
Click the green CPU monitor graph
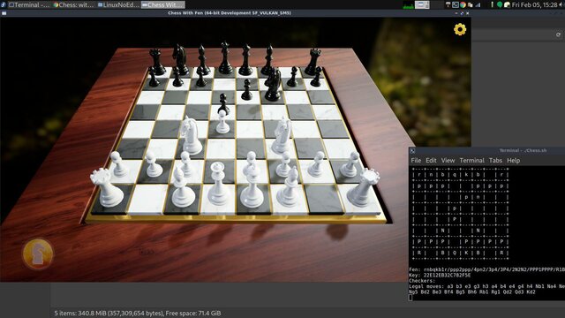point(408,5)
